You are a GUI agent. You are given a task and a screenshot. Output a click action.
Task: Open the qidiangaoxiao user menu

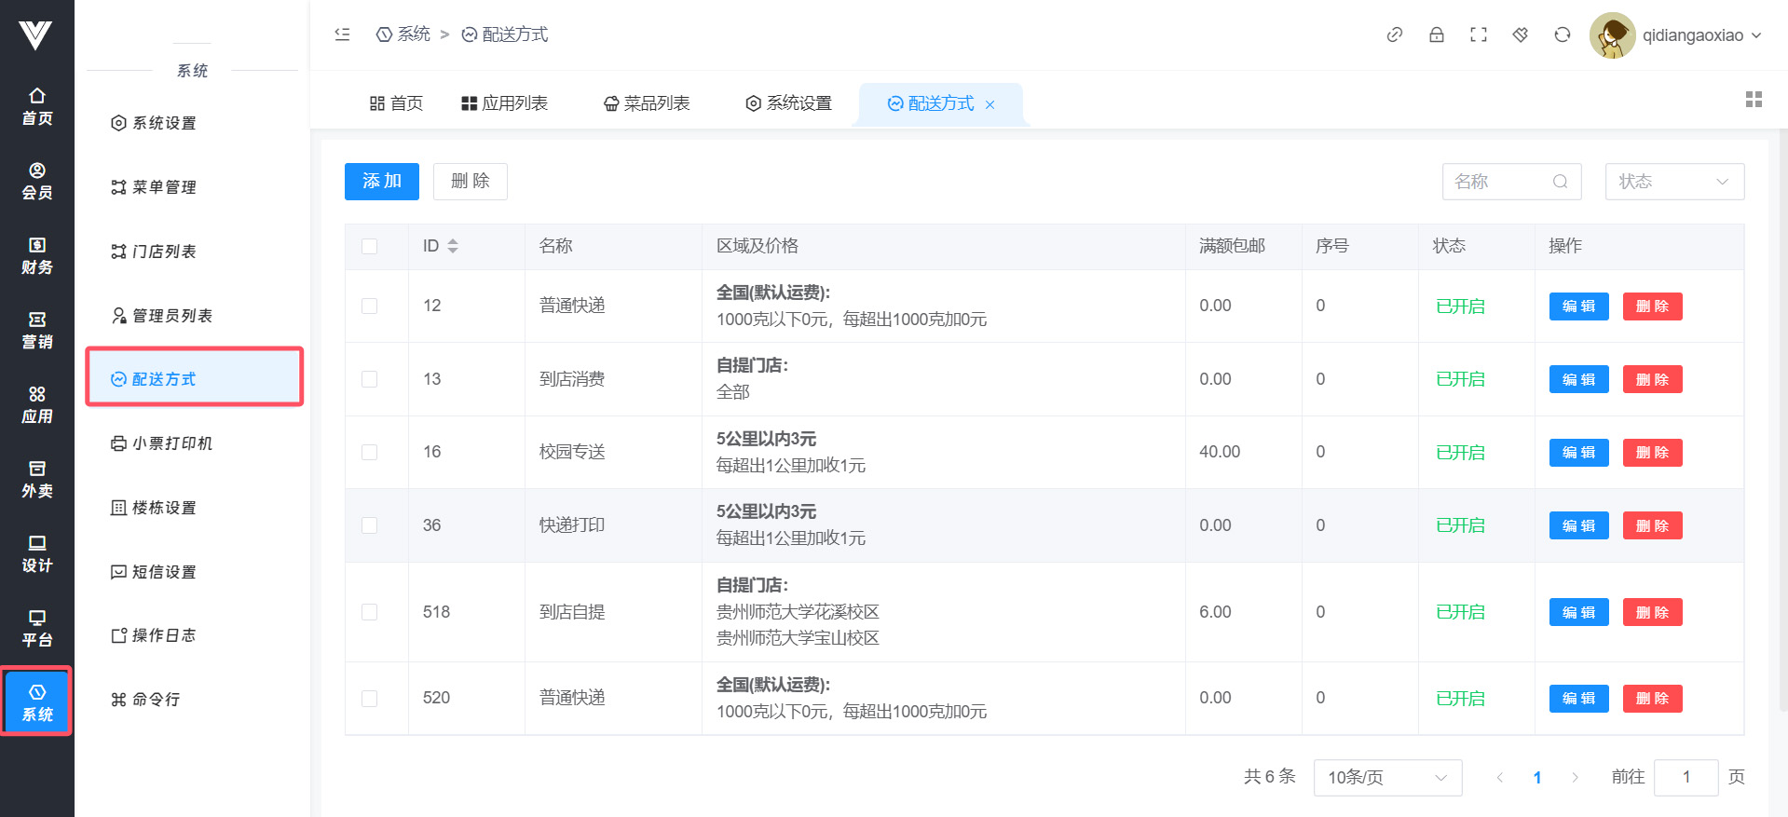[1677, 35]
